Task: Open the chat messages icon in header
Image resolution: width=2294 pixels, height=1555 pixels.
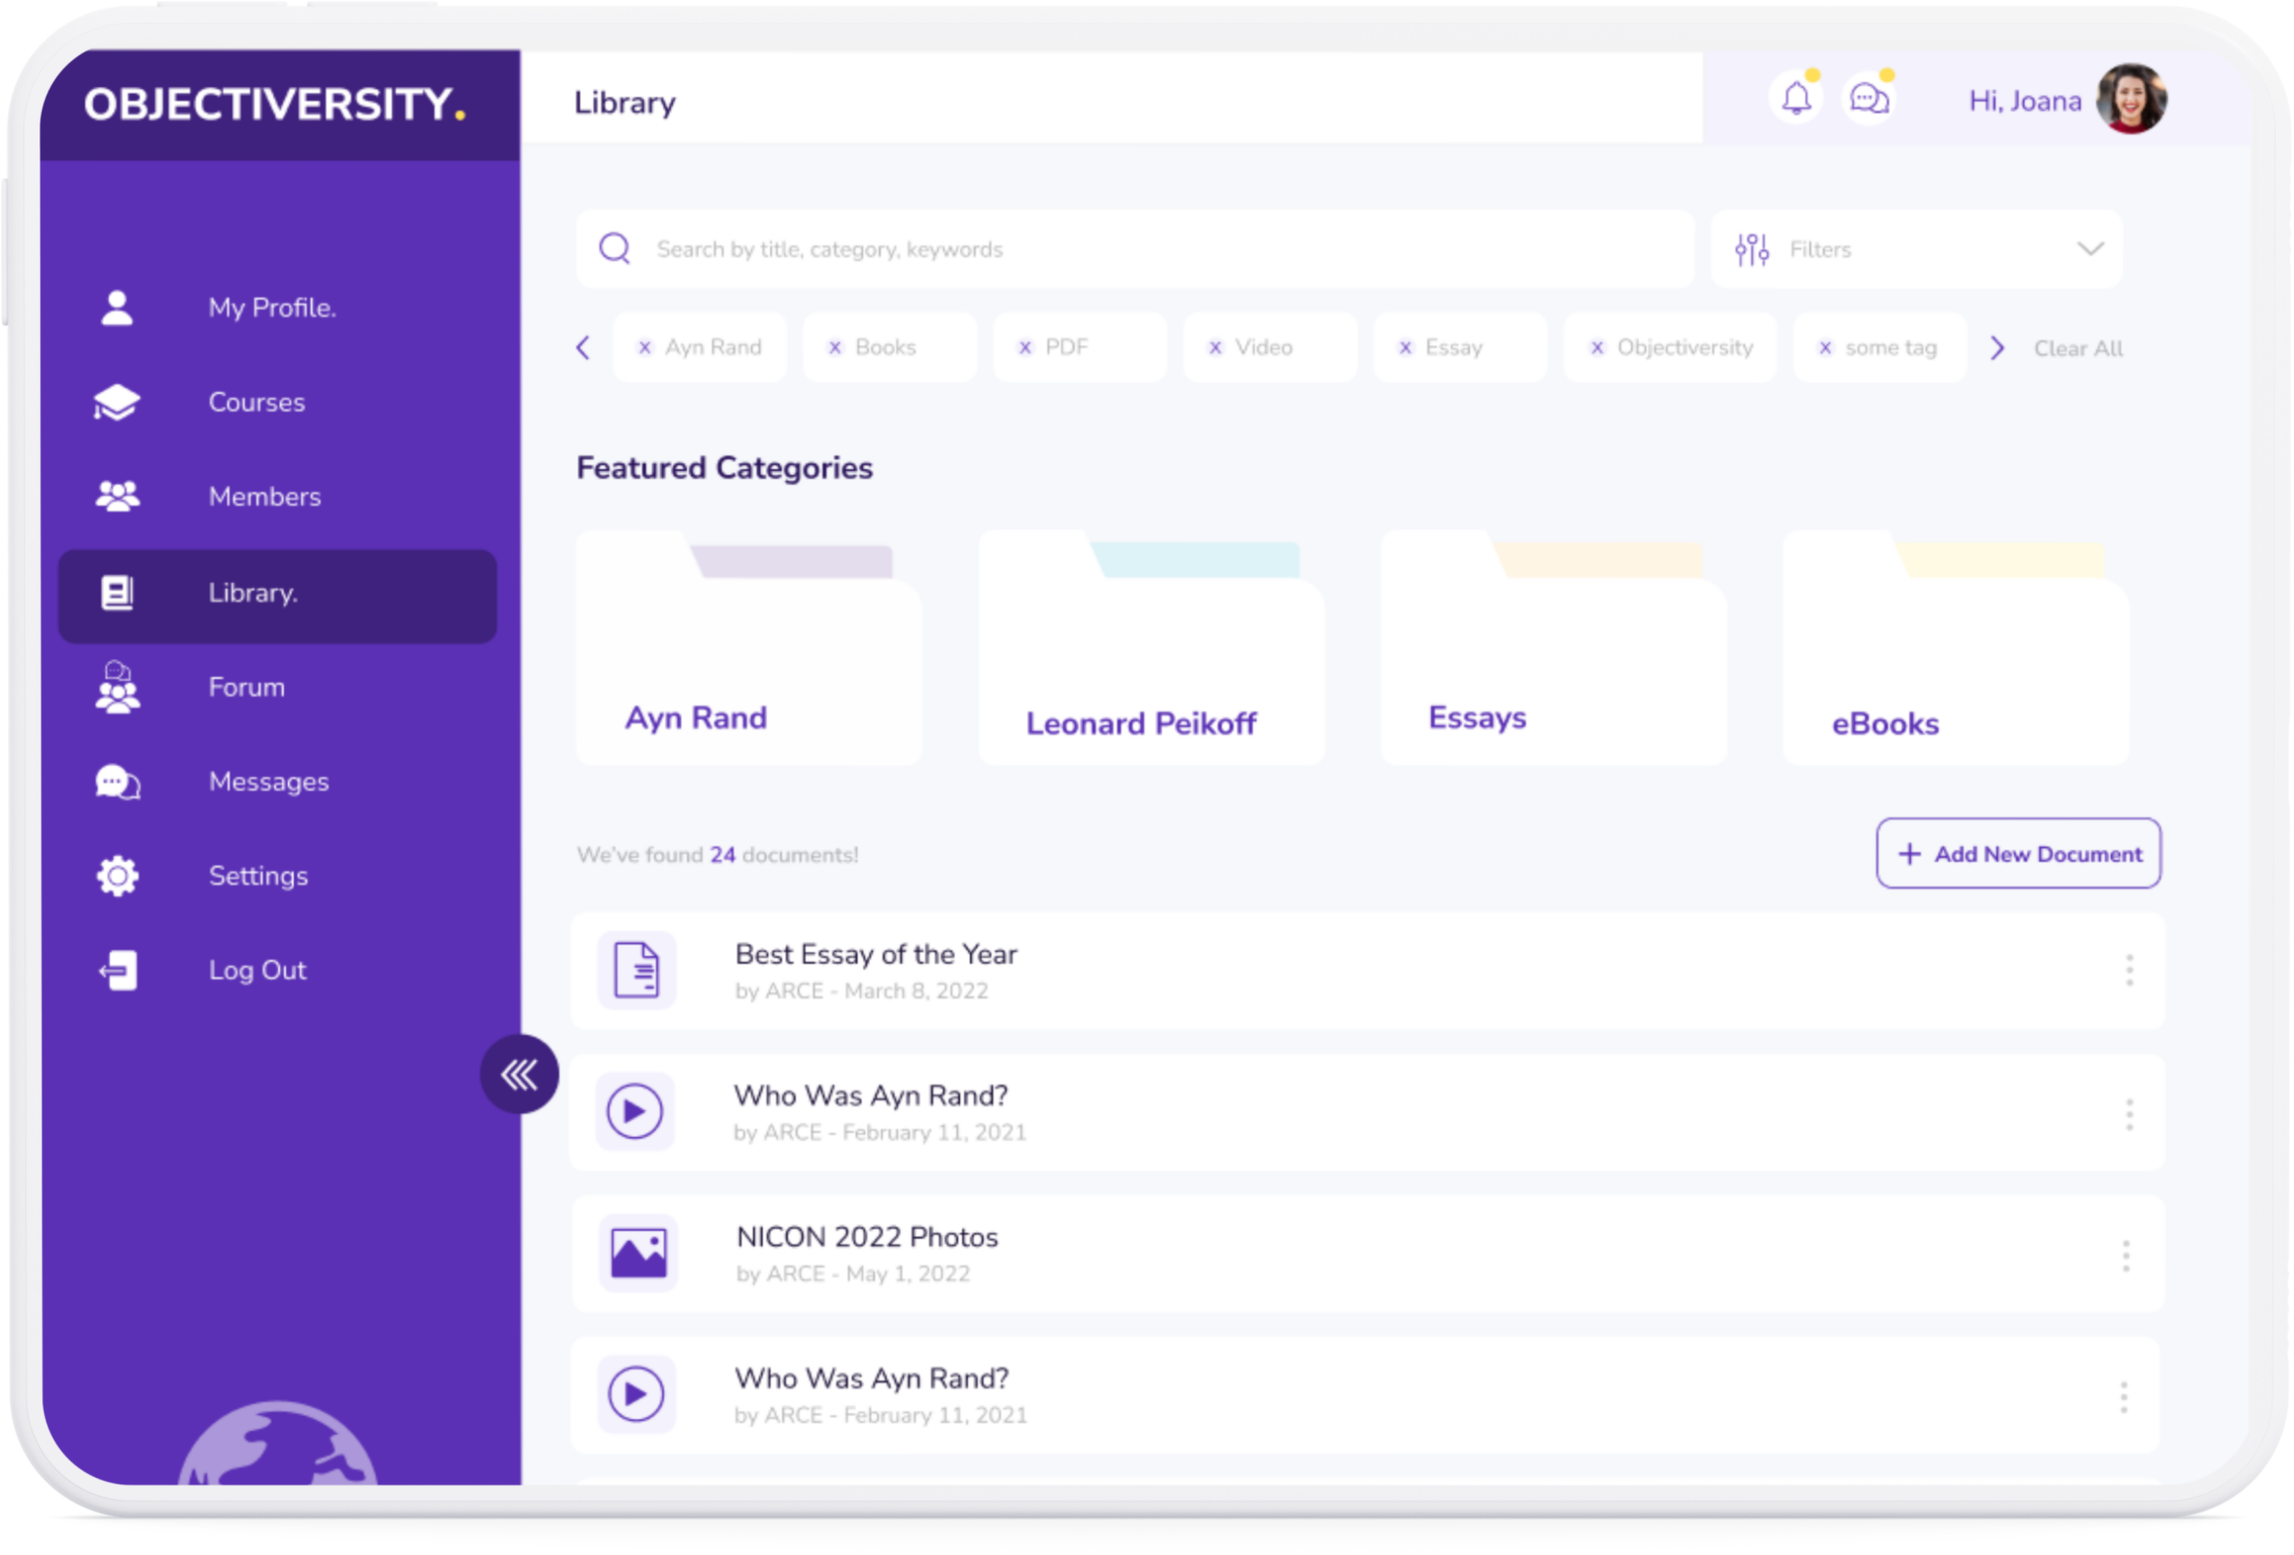Action: pyautogui.click(x=1868, y=99)
